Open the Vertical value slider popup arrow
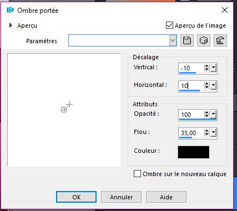The height and width of the screenshot is (211, 237). (x=213, y=68)
